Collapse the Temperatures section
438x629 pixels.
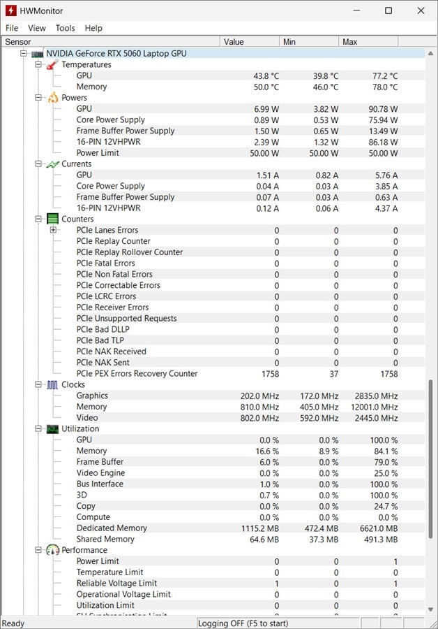coord(39,65)
